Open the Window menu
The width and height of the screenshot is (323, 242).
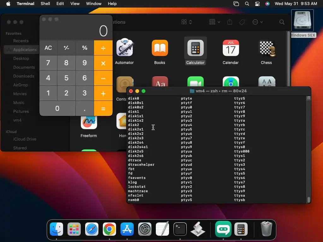coord(94,4)
